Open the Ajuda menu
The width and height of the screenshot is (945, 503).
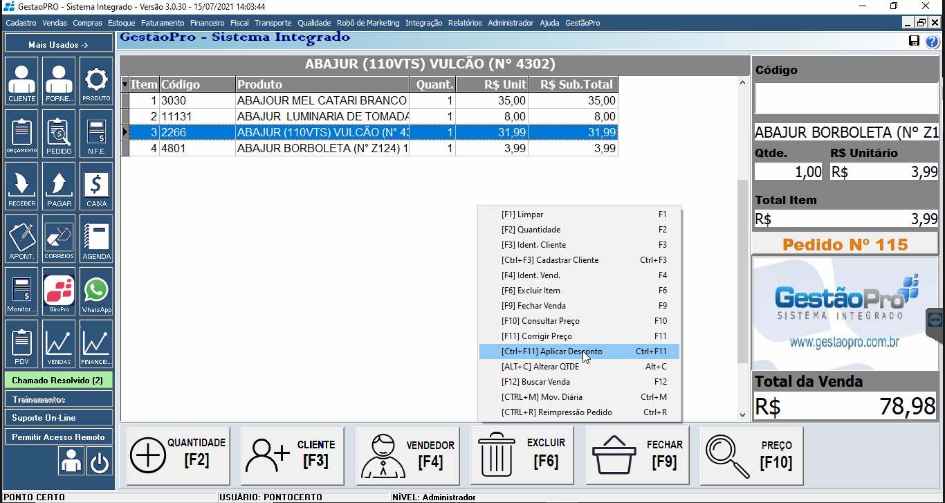(x=549, y=23)
